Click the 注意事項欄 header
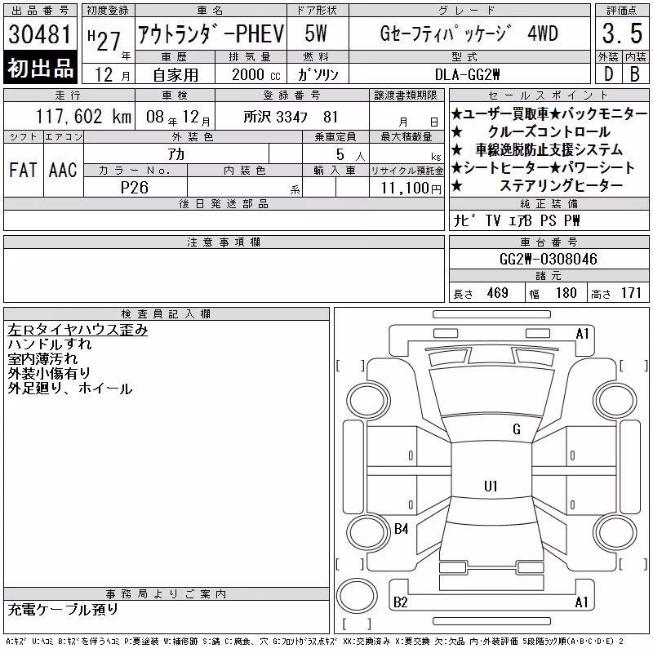The width and height of the screenshot is (653, 653). [224, 242]
